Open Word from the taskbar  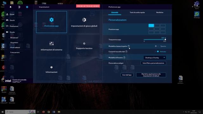(54, 112)
